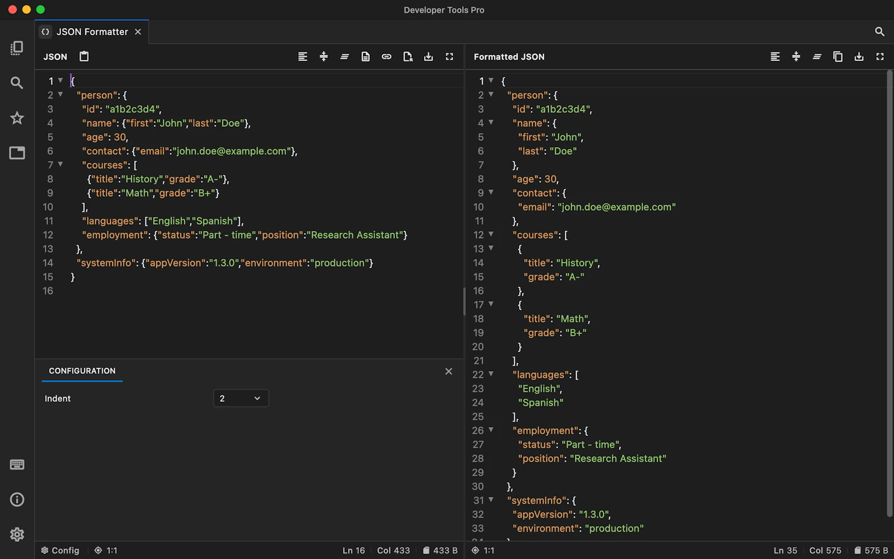Click the "john.doe@example.com" value in Formatted JSON
Image resolution: width=894 pixels, height=559 pixels.
(617, 207)
